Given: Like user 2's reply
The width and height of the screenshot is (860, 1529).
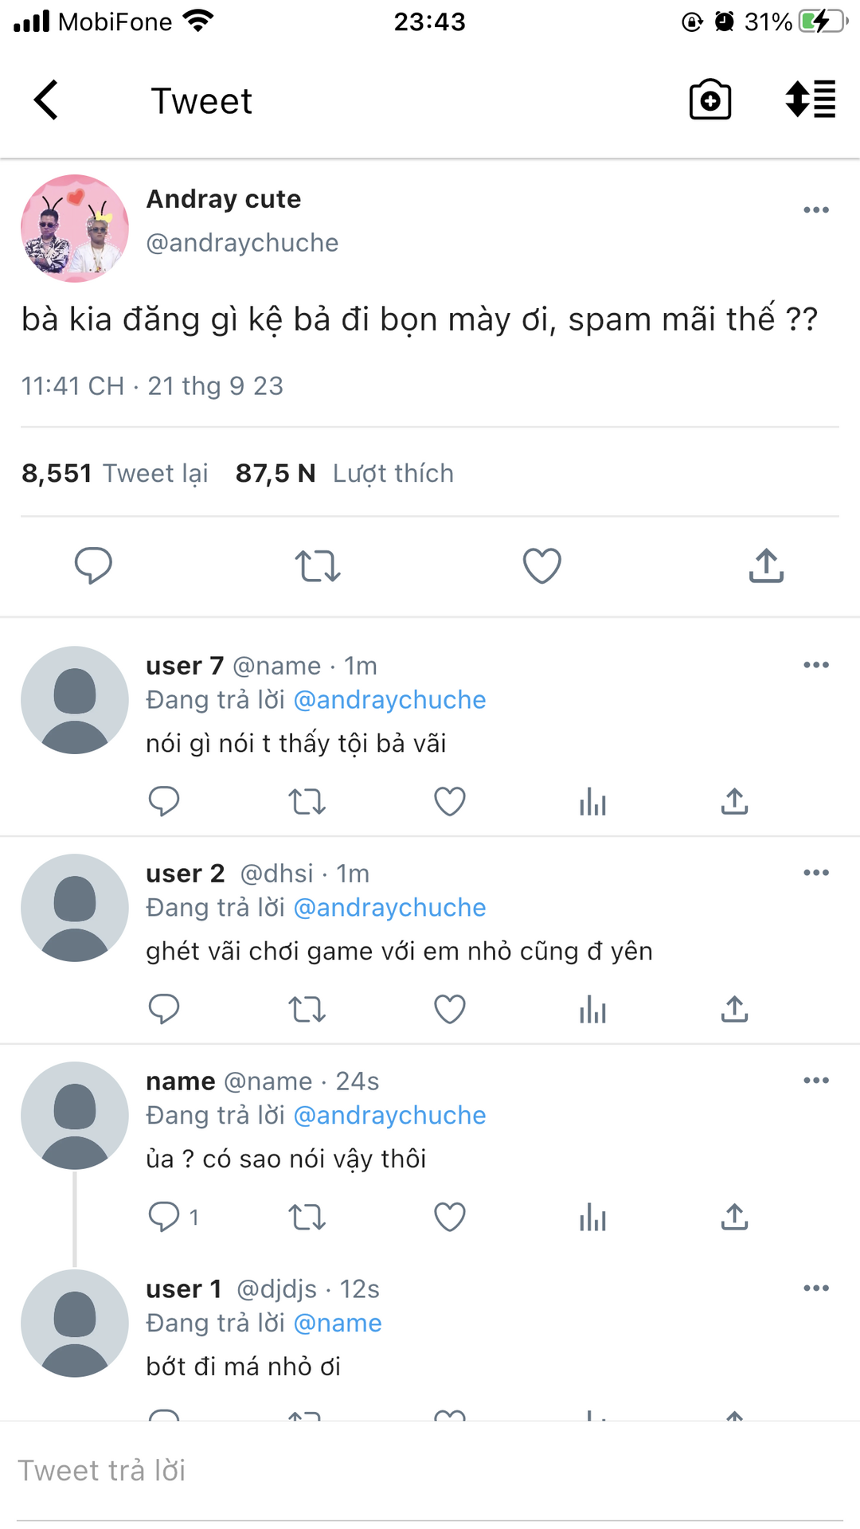Looking at the screenshot, I should click(449, 1009).
